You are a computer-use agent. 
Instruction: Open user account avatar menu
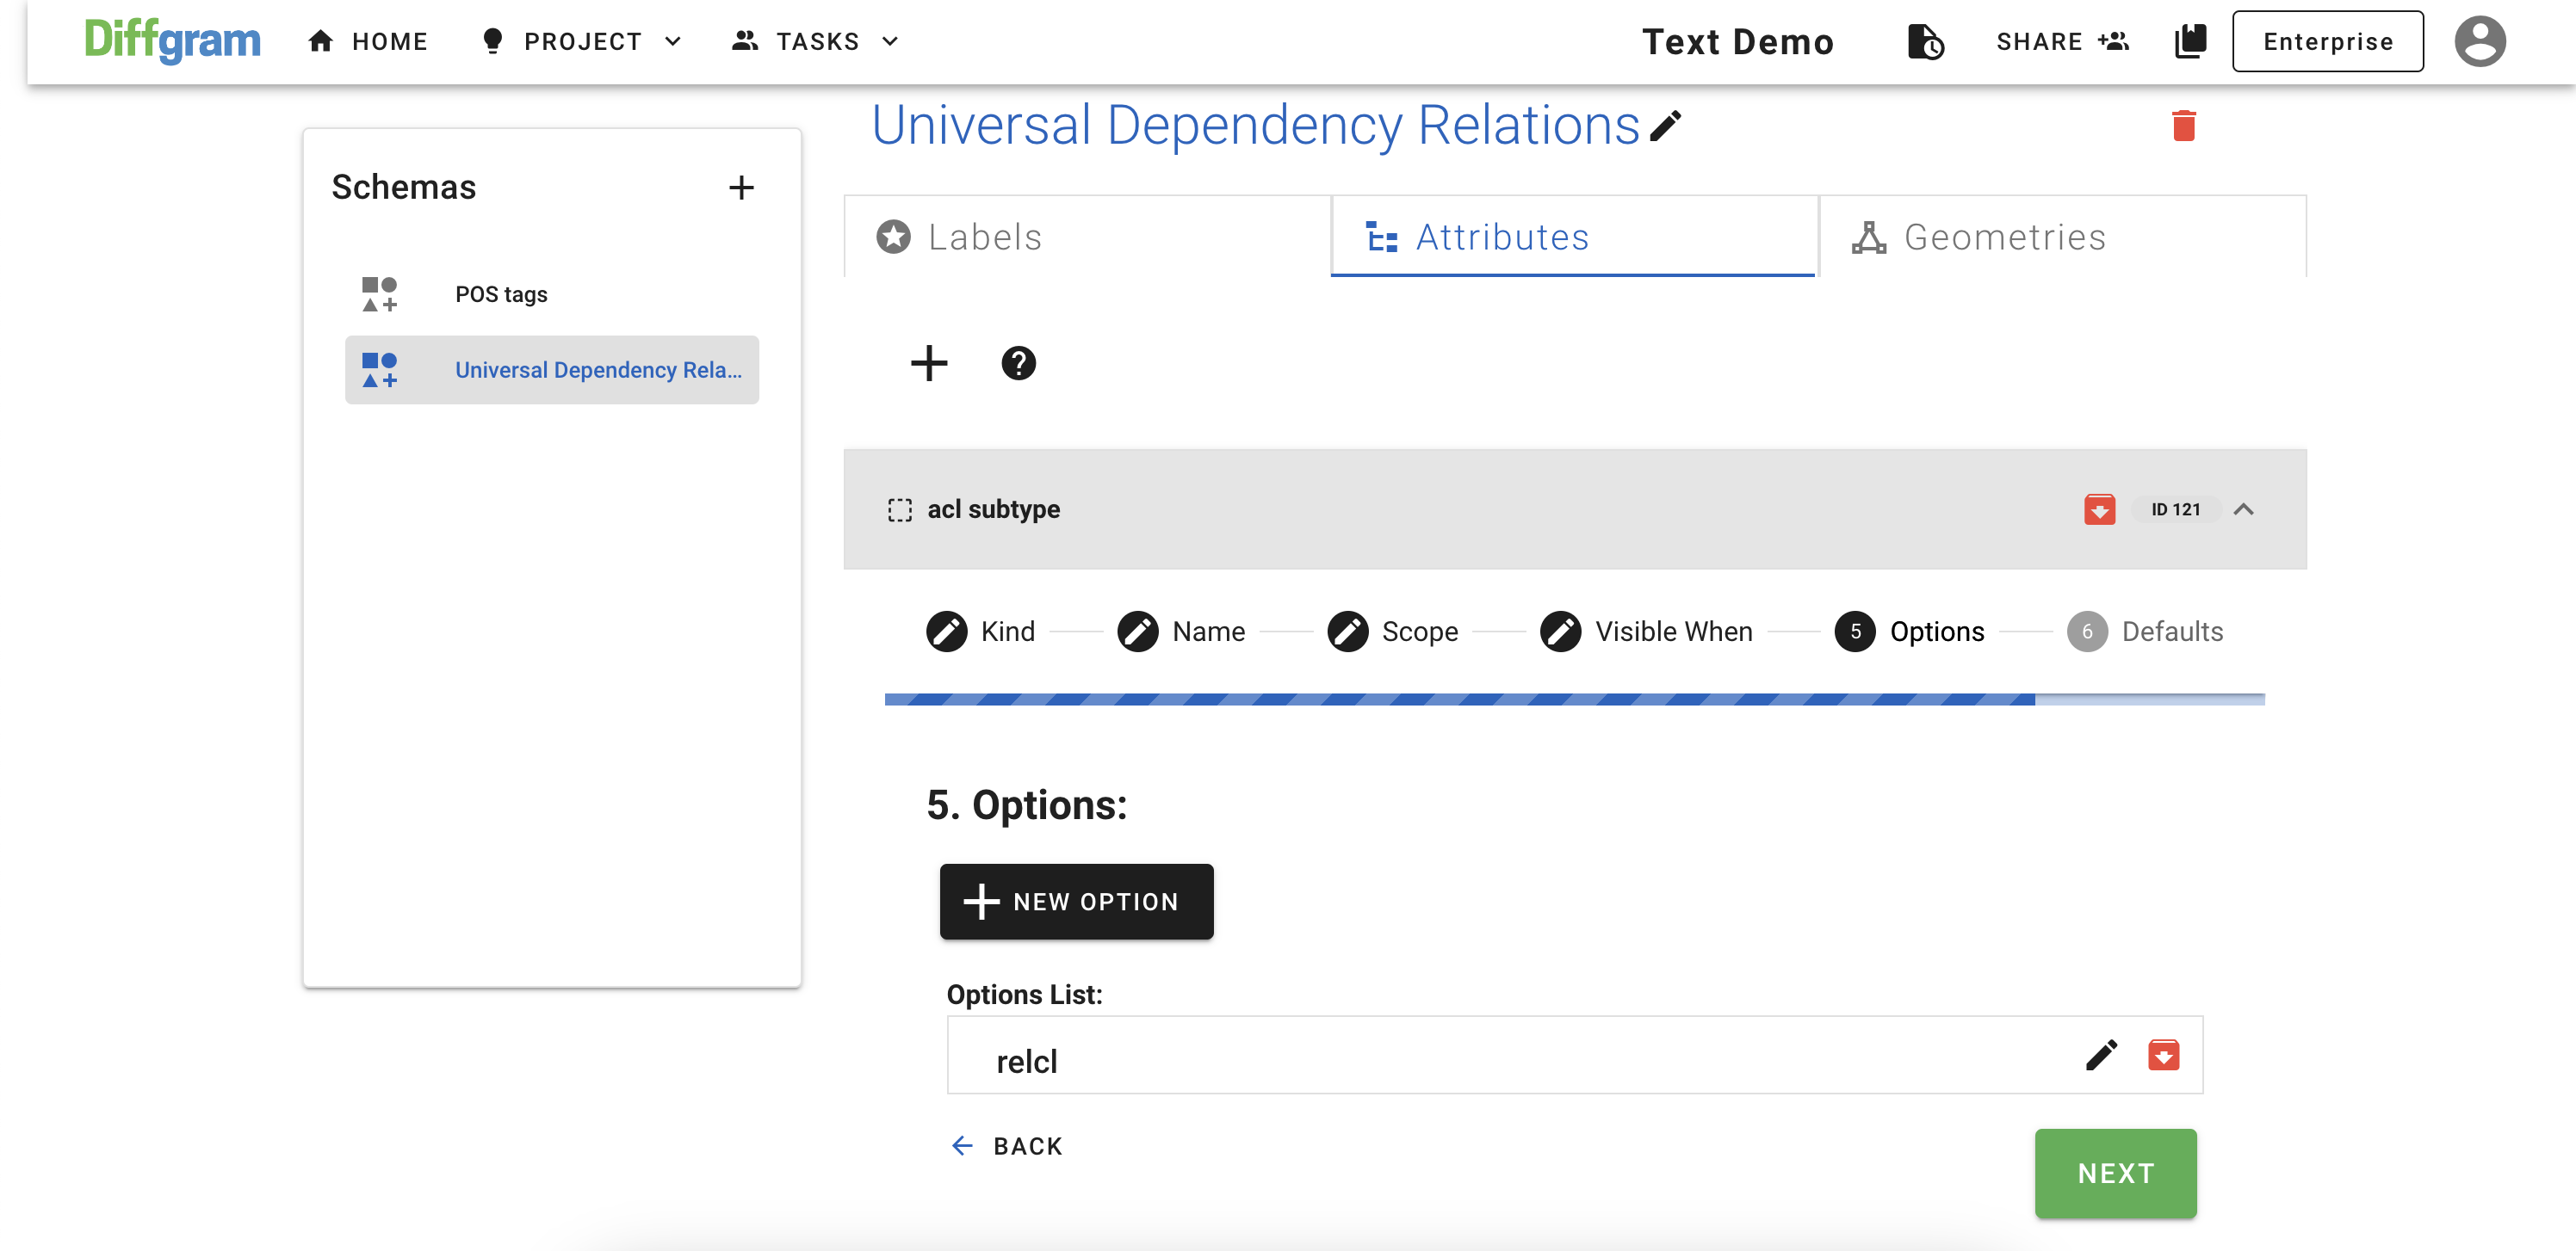(x=2479, y=42)
